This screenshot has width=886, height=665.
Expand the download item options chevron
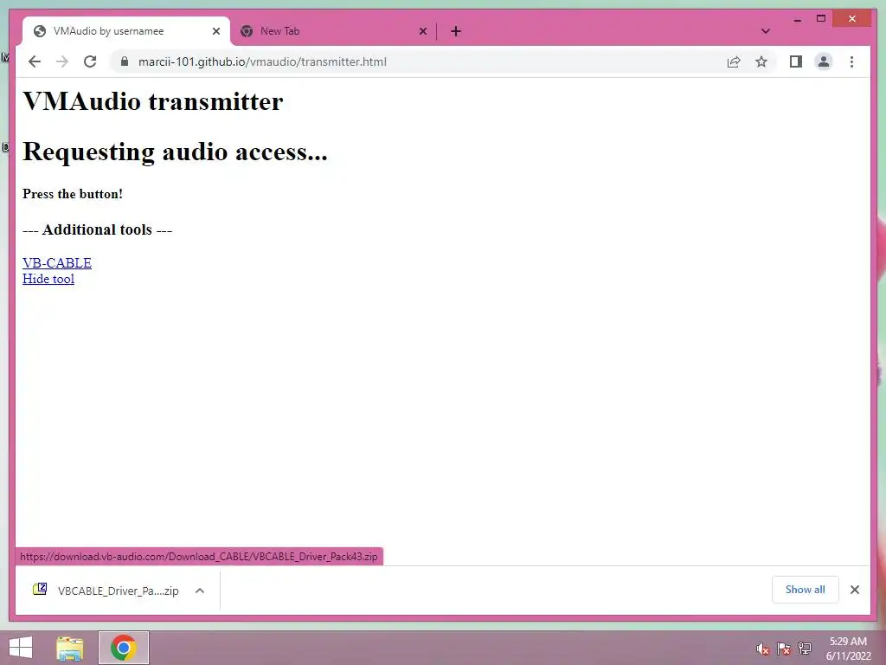tap(200, 591)
